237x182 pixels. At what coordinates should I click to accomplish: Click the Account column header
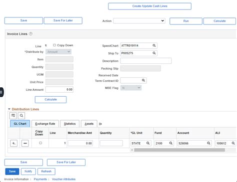[183, 133]
